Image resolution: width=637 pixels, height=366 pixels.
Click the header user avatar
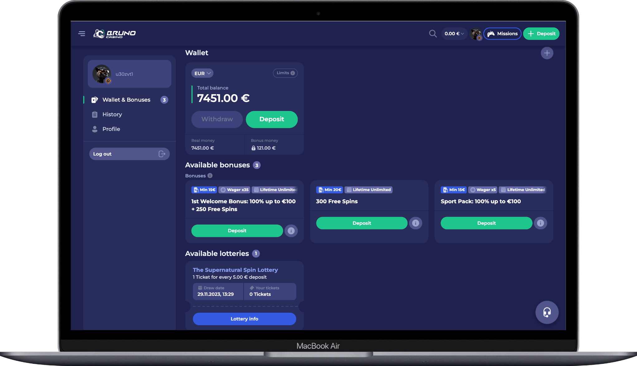[476, 34]
